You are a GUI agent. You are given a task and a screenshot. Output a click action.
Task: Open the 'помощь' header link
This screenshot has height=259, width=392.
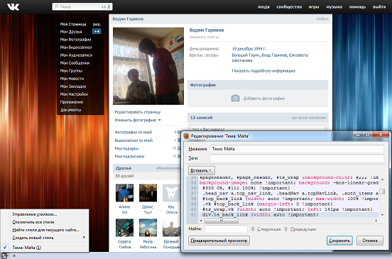[357, 7]
